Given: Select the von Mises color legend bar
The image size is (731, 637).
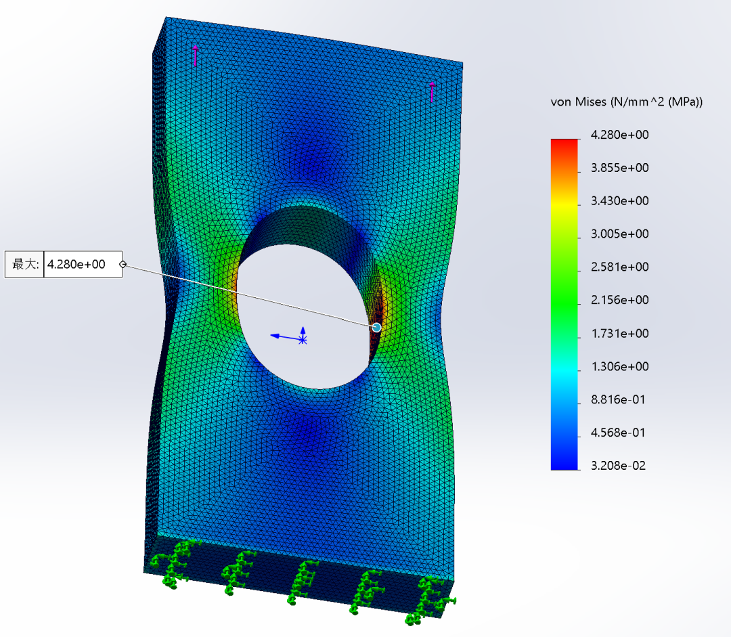Looking at the screenshot, I should point(564,305).
